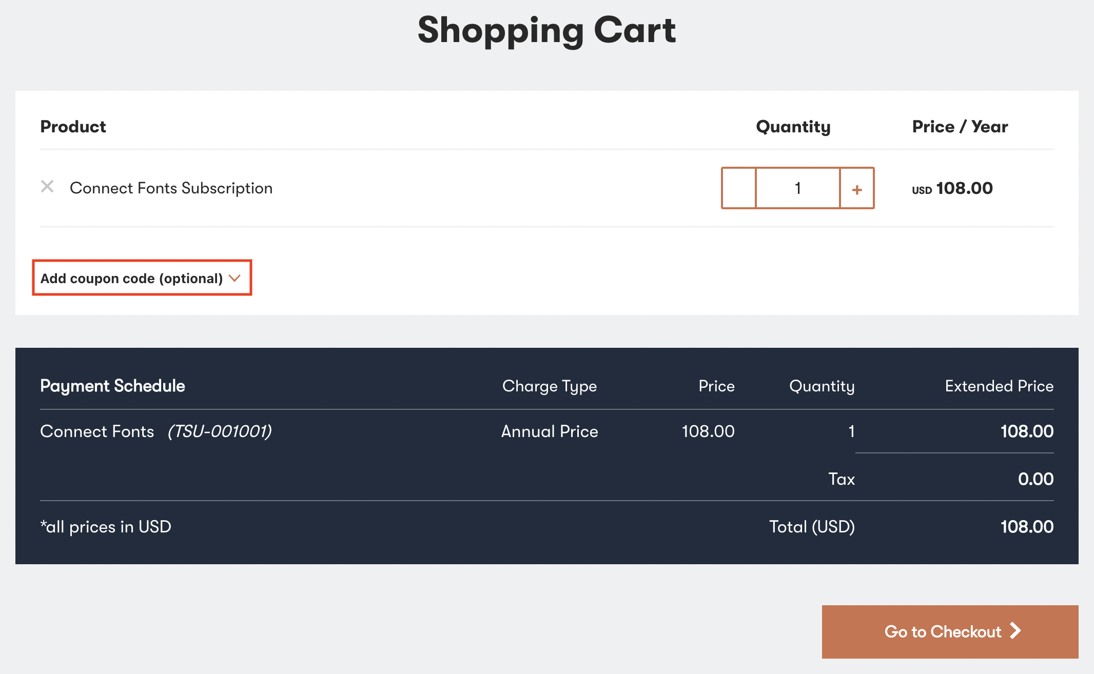Click the Product column header
Viewport: 1094px width, 674px height.
point(73,126)
